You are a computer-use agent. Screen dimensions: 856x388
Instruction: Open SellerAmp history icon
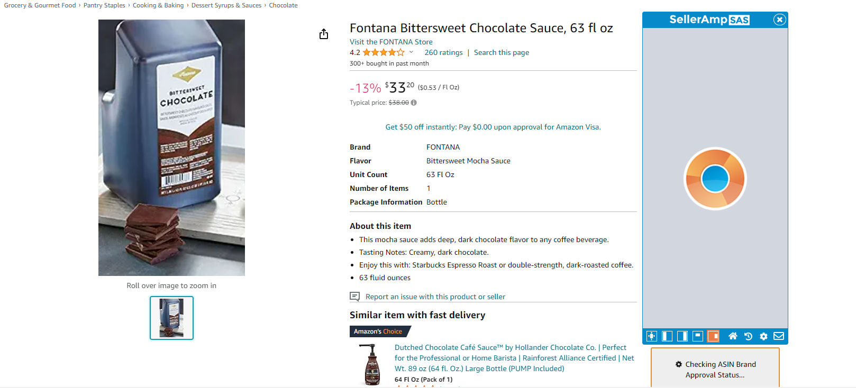(x=748, y=336)
